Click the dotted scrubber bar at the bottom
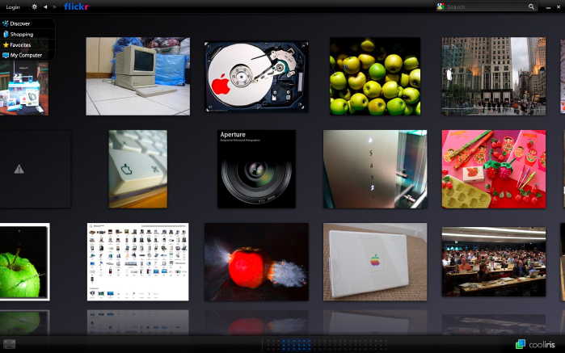This screenshot has width=565, height=353. (325, 344)
